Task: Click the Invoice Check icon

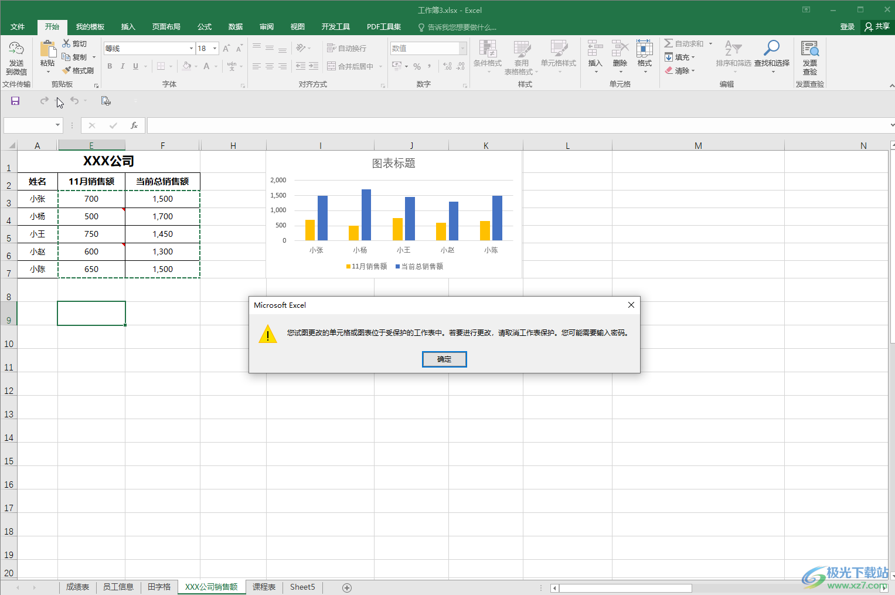Action: [x=810, y=49]
